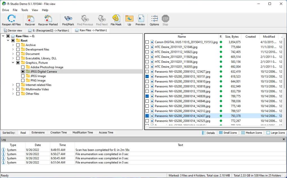Image resolution: width=287 pixels, height=178 pixels.
Task: Sort files by Extensions
Action: pyautogui.click(x=38, y=133)
